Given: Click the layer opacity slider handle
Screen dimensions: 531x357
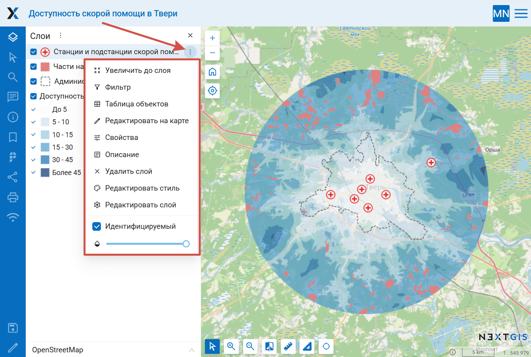Looking at the screenshot, I should coord(186,244).
